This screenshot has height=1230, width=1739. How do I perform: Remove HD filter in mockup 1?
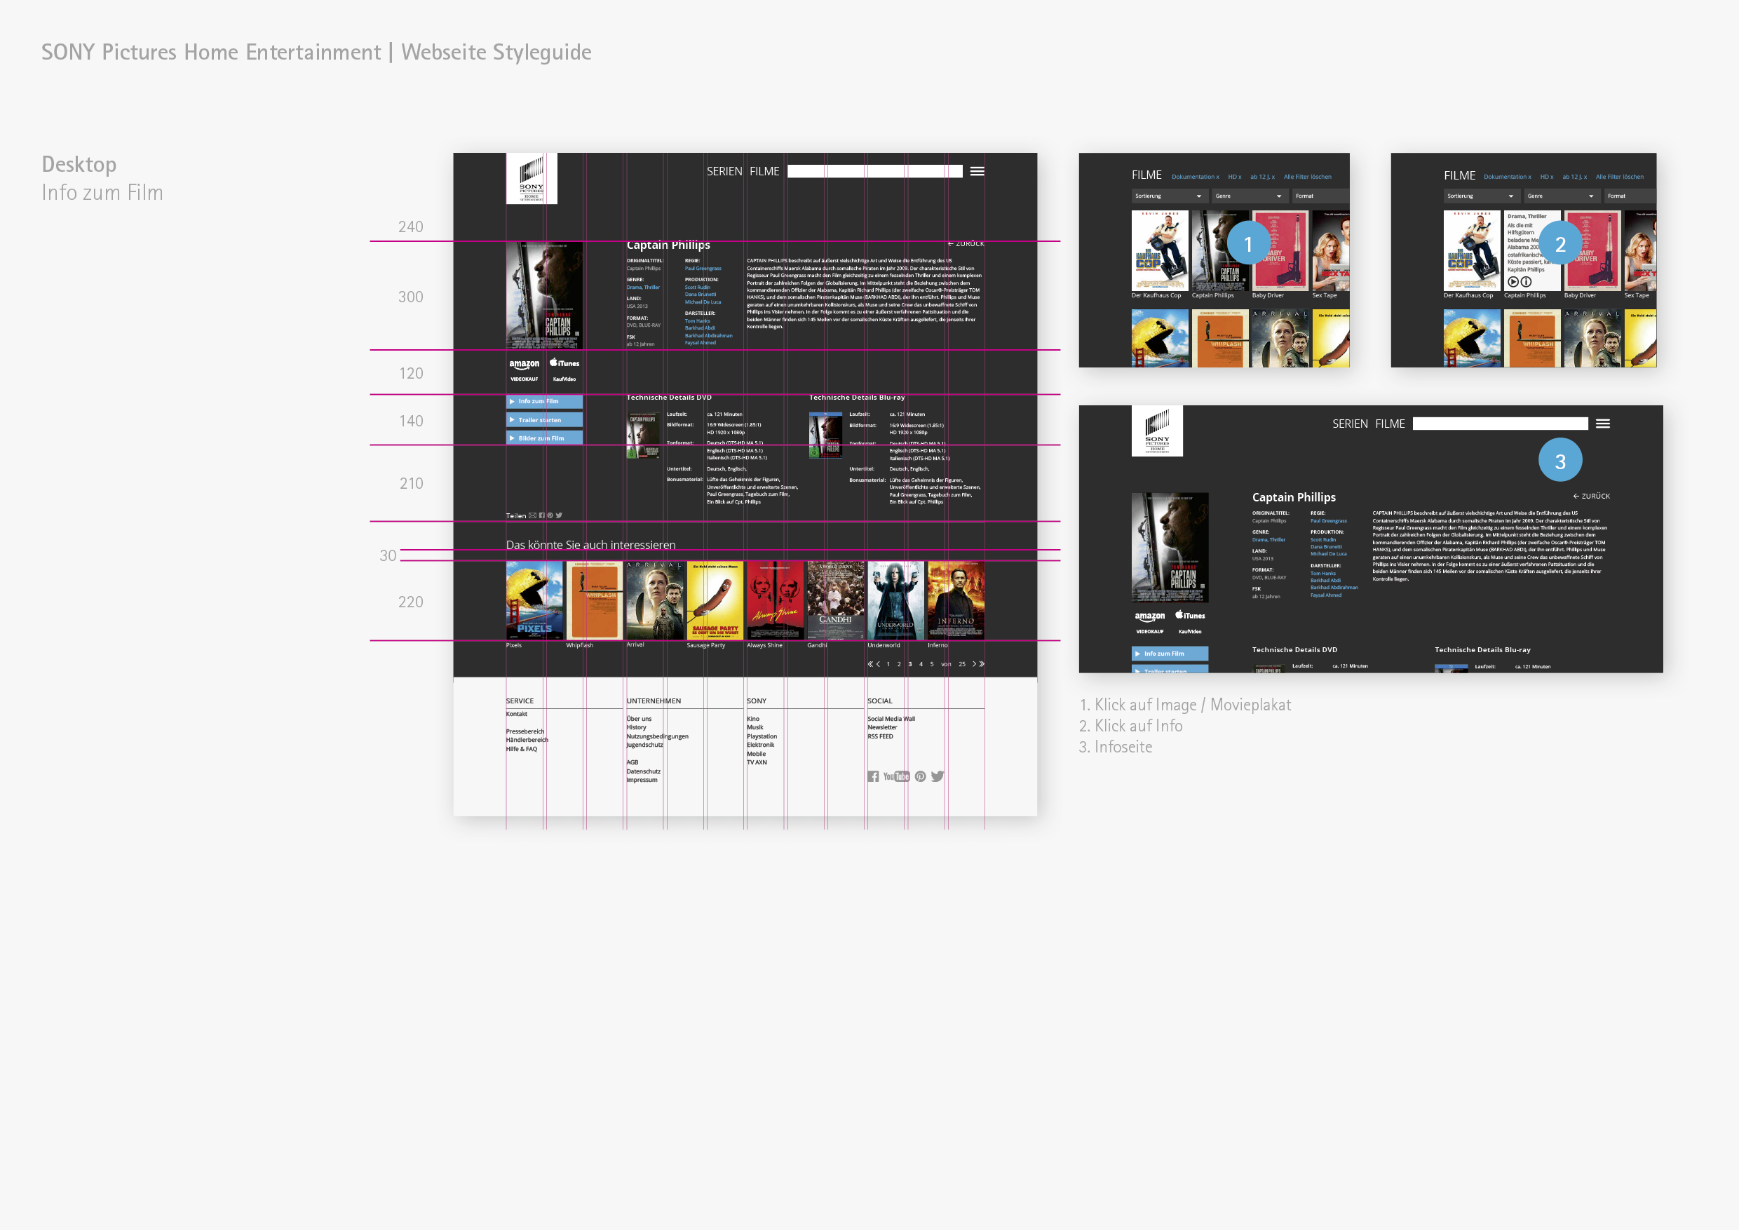click(1235, 177)
